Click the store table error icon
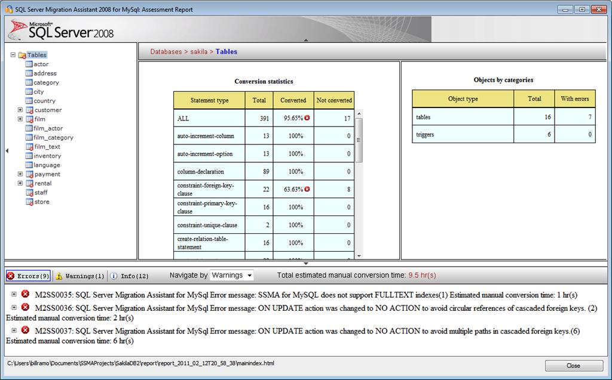This screenshot has width=612, height=380. 30,202
